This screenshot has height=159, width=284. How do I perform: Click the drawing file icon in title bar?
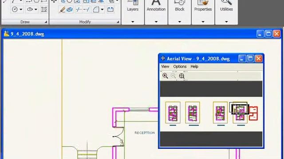point(6,34)
